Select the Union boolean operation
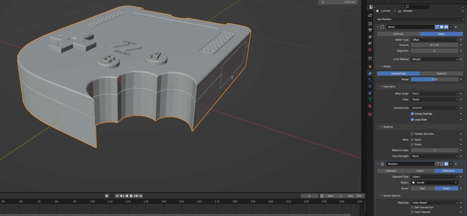Screen dimensions: 467x216 420,171
